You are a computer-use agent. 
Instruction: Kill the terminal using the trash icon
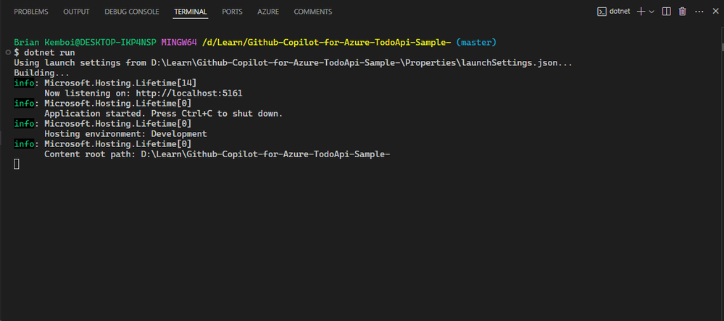pyautogui.click(x=683, y=12)
